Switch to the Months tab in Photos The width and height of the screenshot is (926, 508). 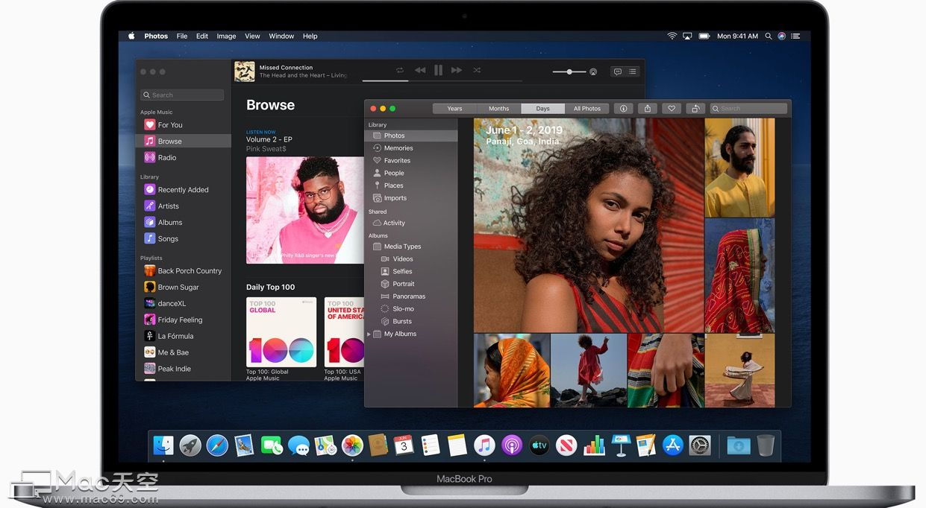click(x=498, y=109)
